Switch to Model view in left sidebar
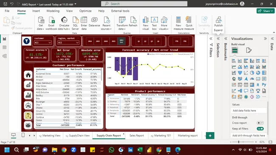 click(5, 56)
